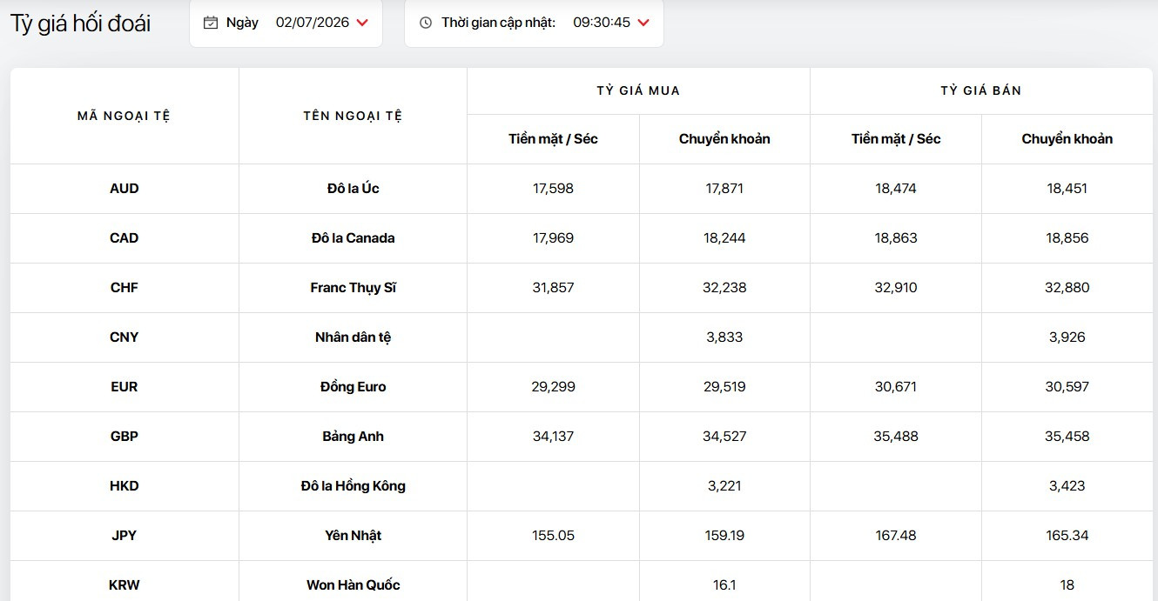The width and height of the screenshot is (1158, 601).
Task: Click EUR cash buy rate 29,299
Action: (x=553, y=387)
